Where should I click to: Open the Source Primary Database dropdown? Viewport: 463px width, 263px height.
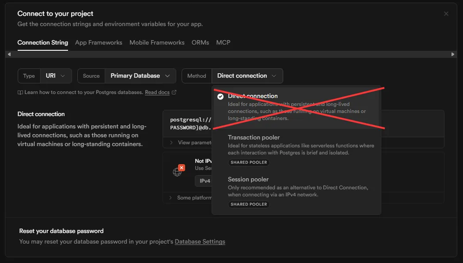pyautogui.click(x=140, y=76)
